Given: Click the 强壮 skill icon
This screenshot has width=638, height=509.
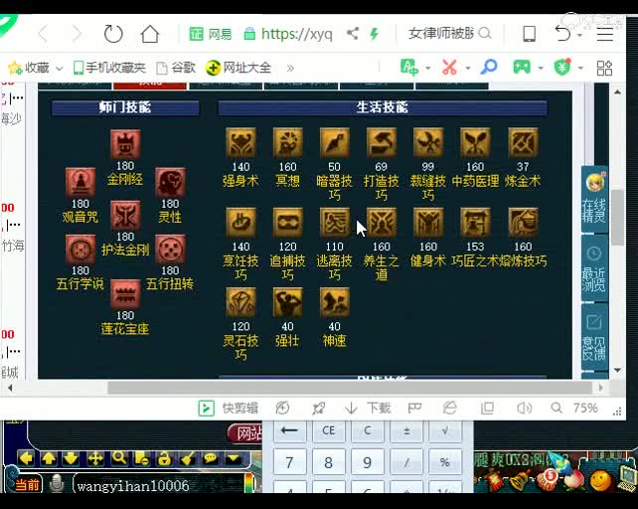Looking at the screenshot, I should coord(287,302).
